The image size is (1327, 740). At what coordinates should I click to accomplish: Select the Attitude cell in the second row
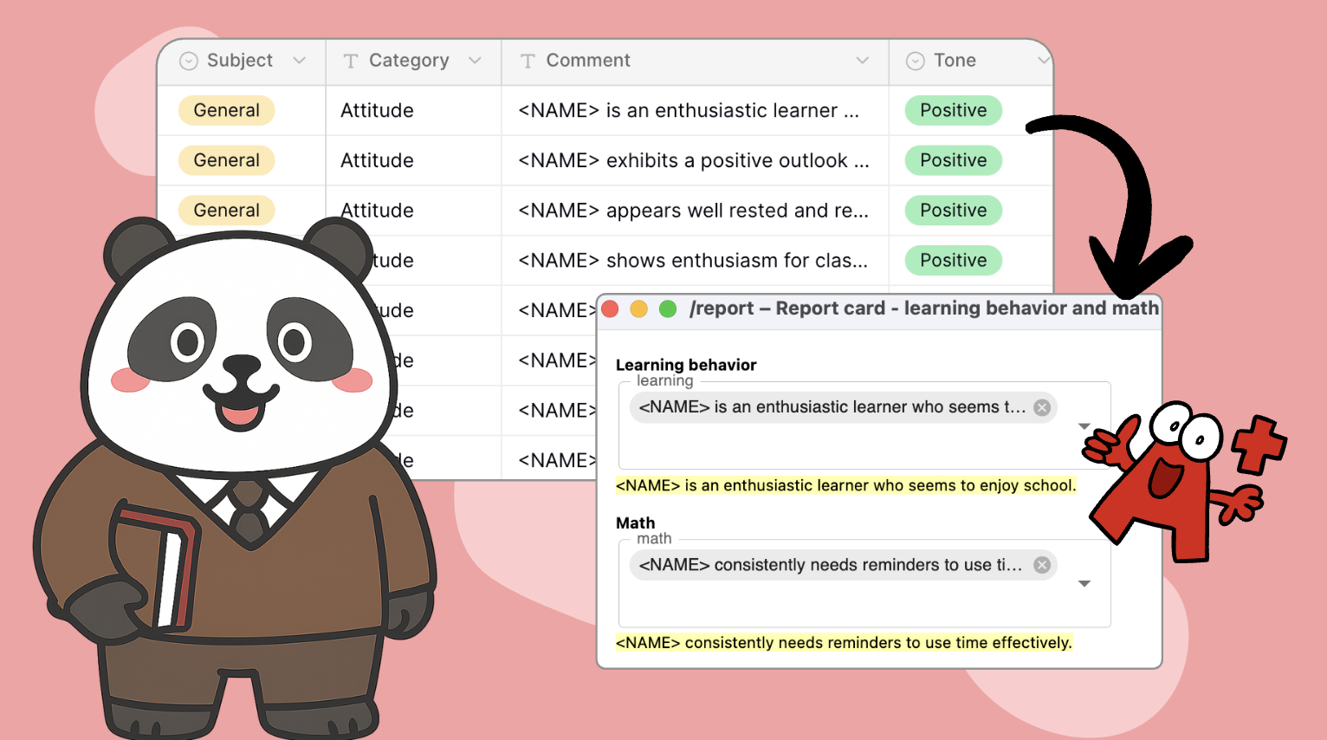(413, 160)
